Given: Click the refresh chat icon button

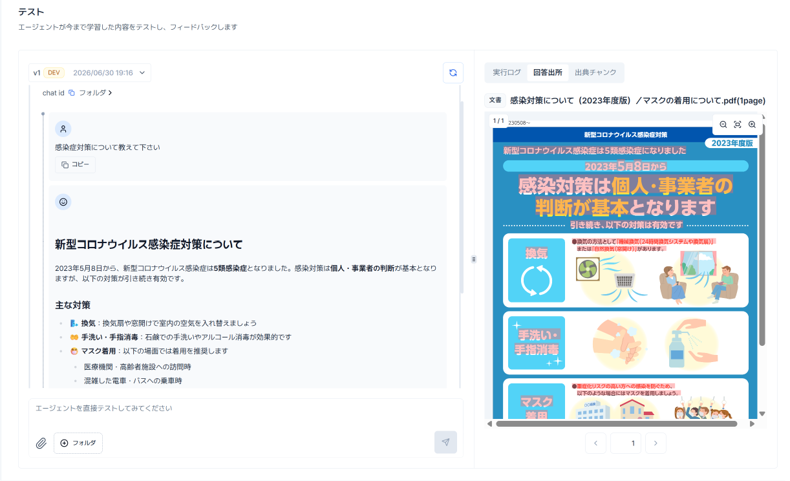Looking at the screenshot, I should click(x=453, y=73).
